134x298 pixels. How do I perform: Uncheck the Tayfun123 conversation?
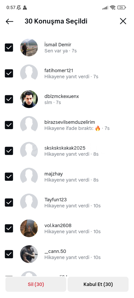pyautogui.click(x=9, y=203)
